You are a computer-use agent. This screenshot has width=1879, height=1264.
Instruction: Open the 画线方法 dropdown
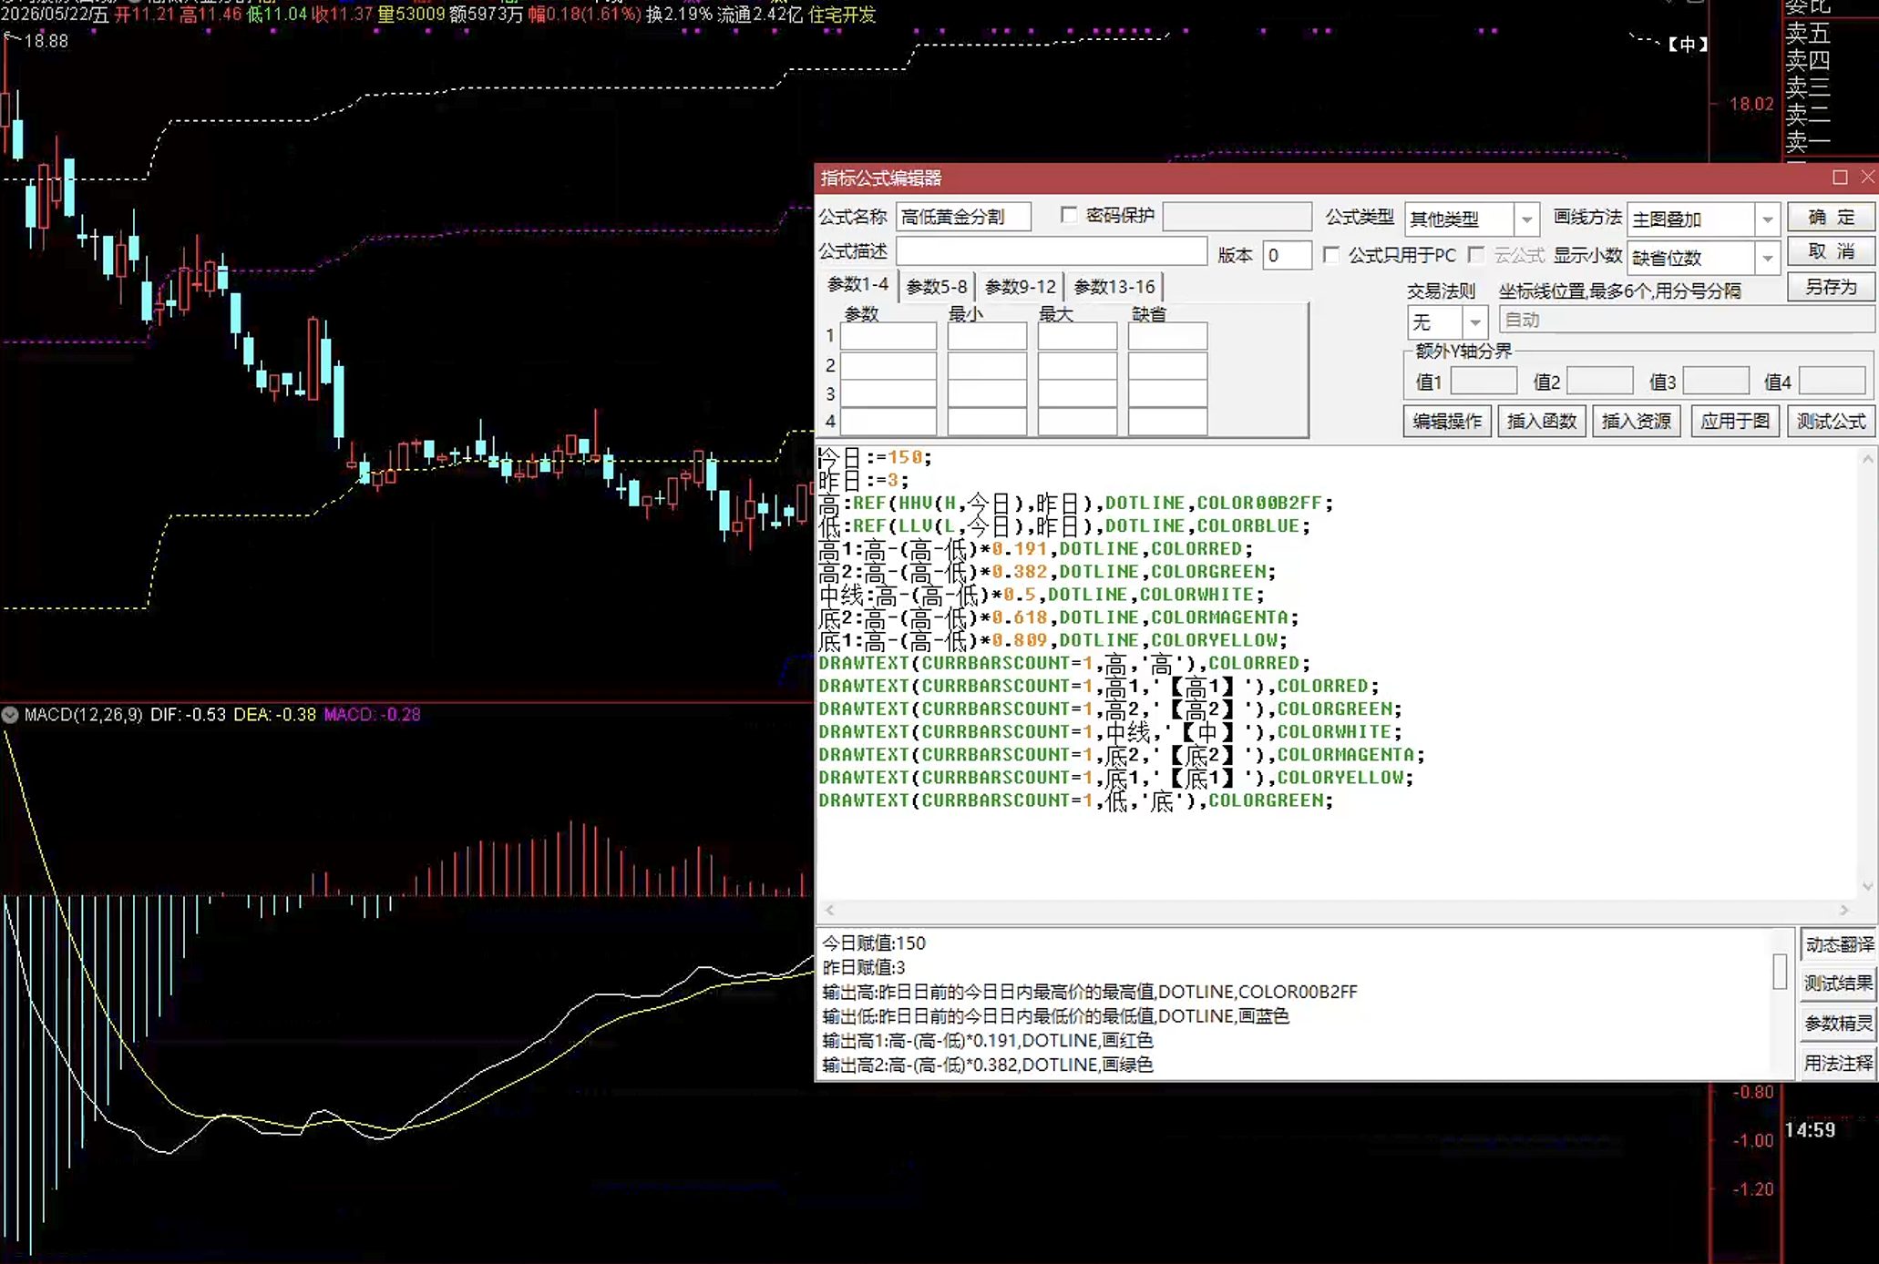(x=1767, y=219)
